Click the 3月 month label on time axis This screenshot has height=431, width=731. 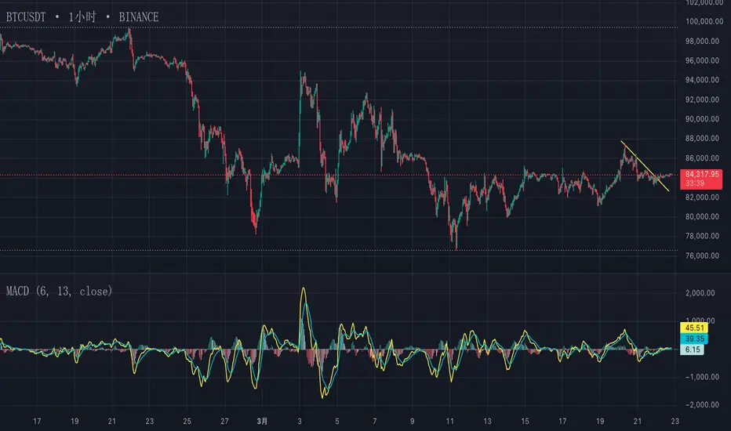(x=263, y=422)
